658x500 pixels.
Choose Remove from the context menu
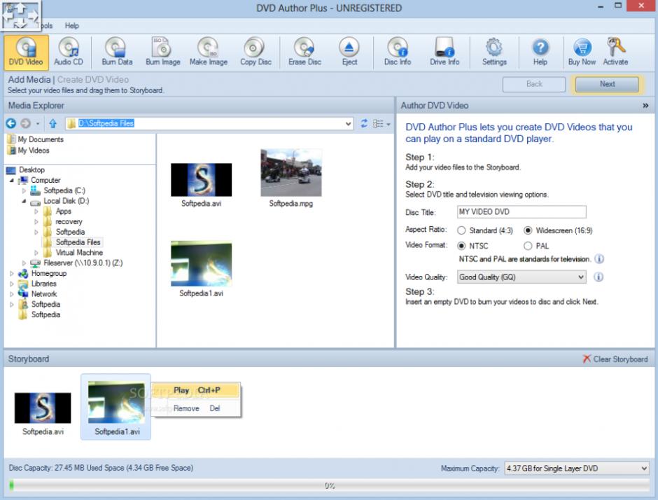pos(196,408)
